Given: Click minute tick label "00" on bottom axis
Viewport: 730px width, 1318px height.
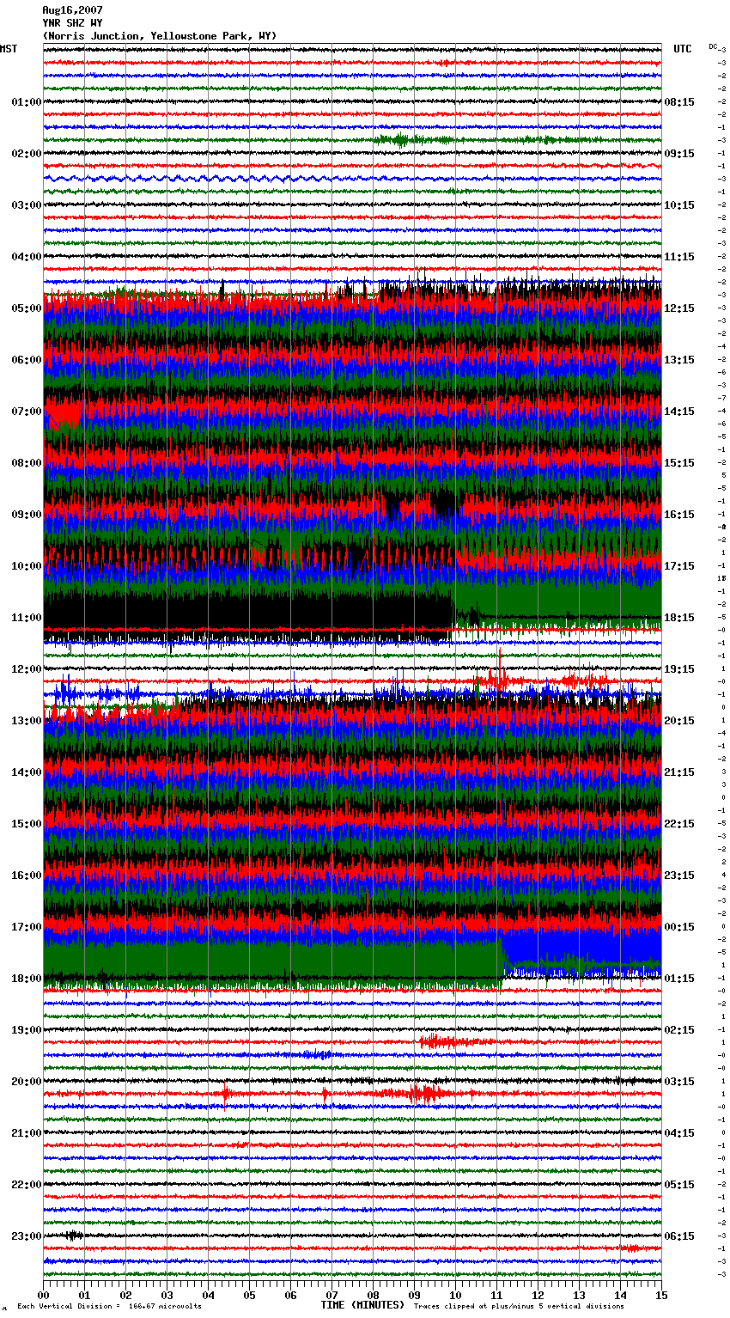Looking at the screenshot, I should click(x=43, y=1295).
